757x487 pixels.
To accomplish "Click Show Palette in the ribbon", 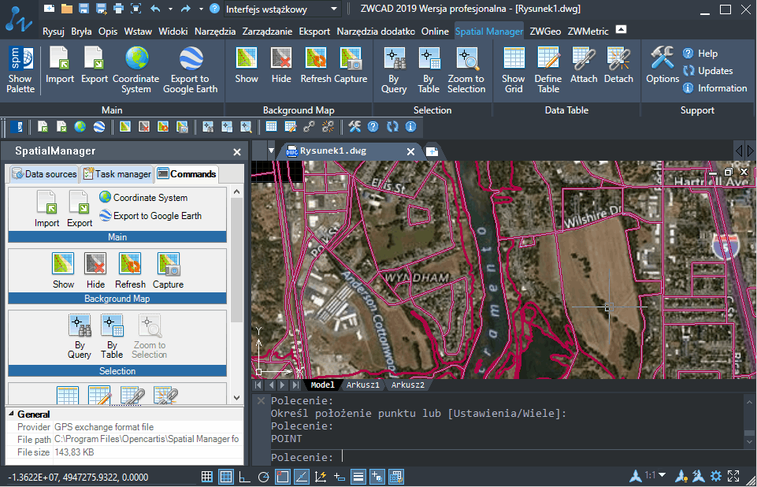I will pyautogui.click(x=20, y=69).
